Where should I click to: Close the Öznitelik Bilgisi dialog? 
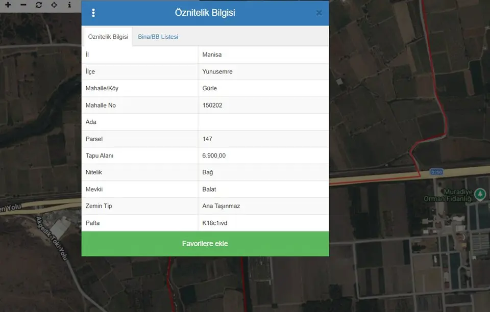tap(318, 13)
